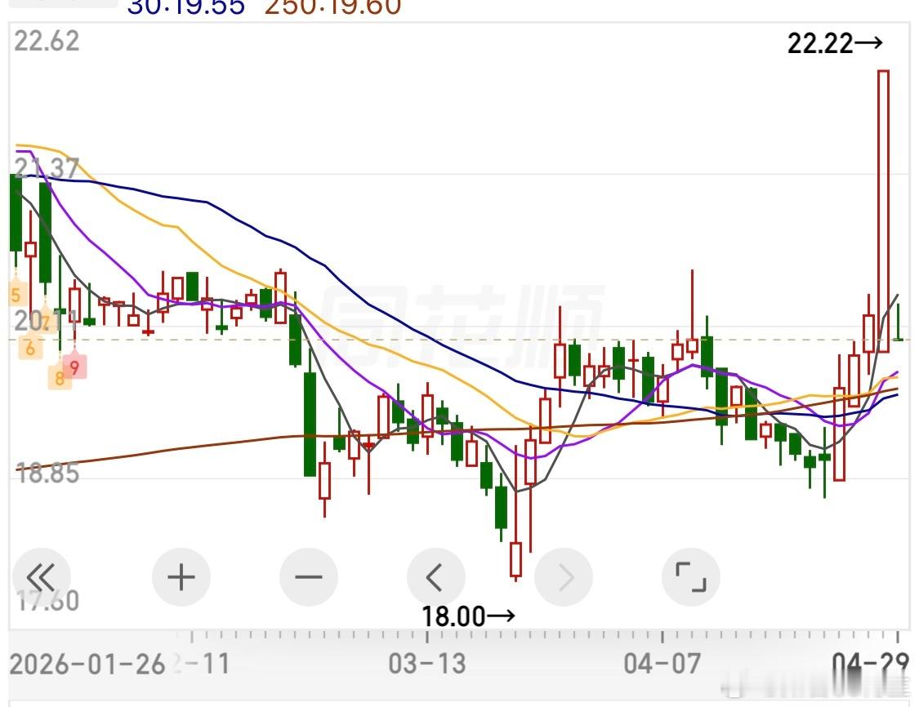Image resolution: width=919 pixels, height=707 pixels.
Task: Select the 250-day MA value 19.60
Action: 333,7
